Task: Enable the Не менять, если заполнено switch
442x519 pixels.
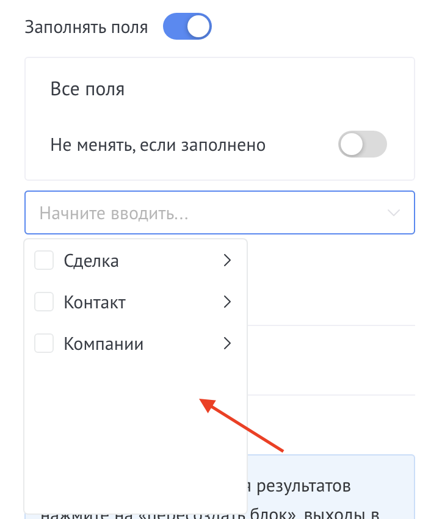Action: point(363,145)
